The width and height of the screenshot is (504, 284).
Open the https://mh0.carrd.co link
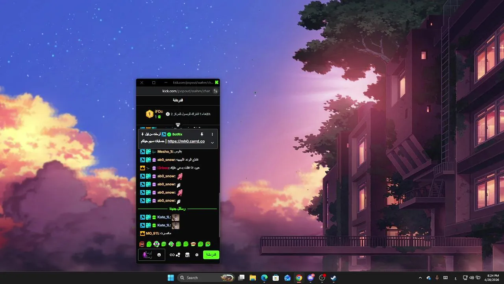[186, 141]
